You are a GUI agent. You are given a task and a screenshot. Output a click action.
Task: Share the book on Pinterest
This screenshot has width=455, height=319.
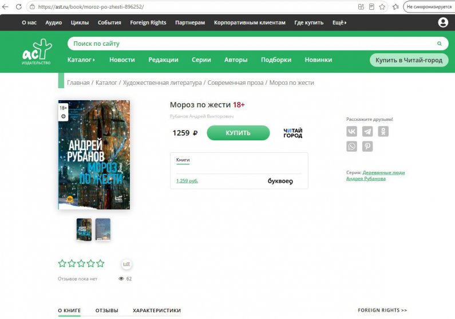tap(367, 146)
